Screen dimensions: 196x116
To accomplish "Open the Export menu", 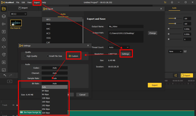I will click(37, 2).
